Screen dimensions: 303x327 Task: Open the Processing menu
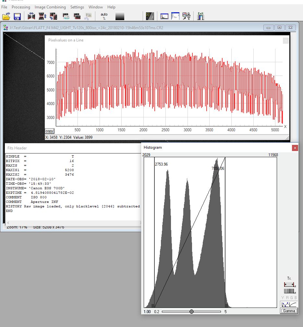(x=21, y=7)
